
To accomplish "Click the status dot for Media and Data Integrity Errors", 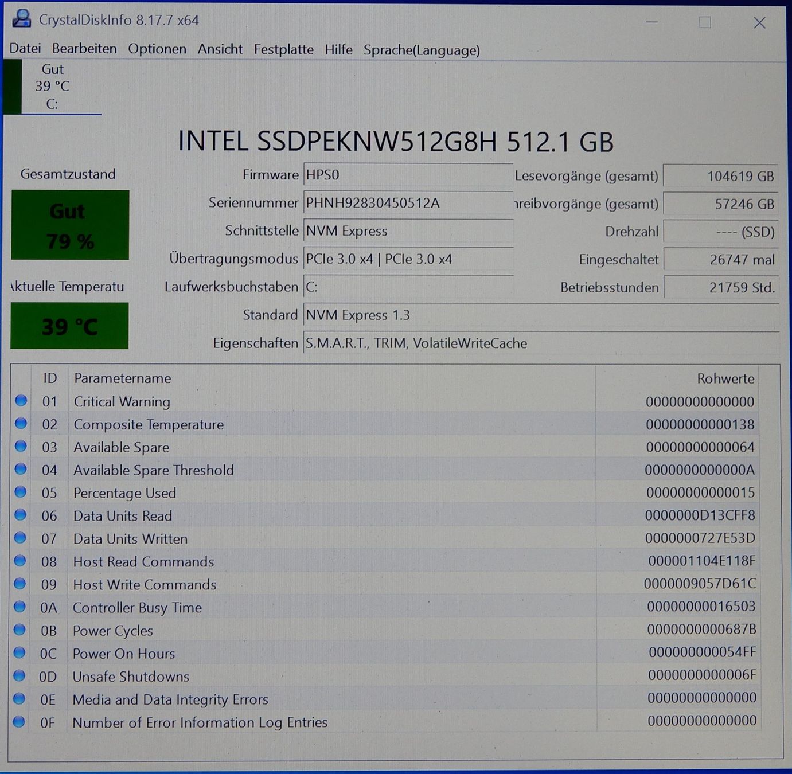I will 19,698.
